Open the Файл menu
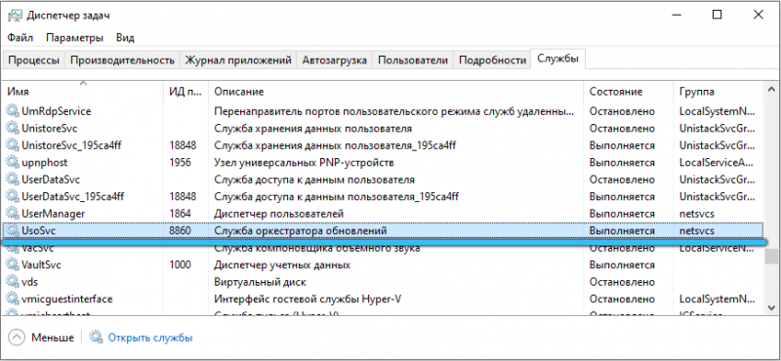 21,38
